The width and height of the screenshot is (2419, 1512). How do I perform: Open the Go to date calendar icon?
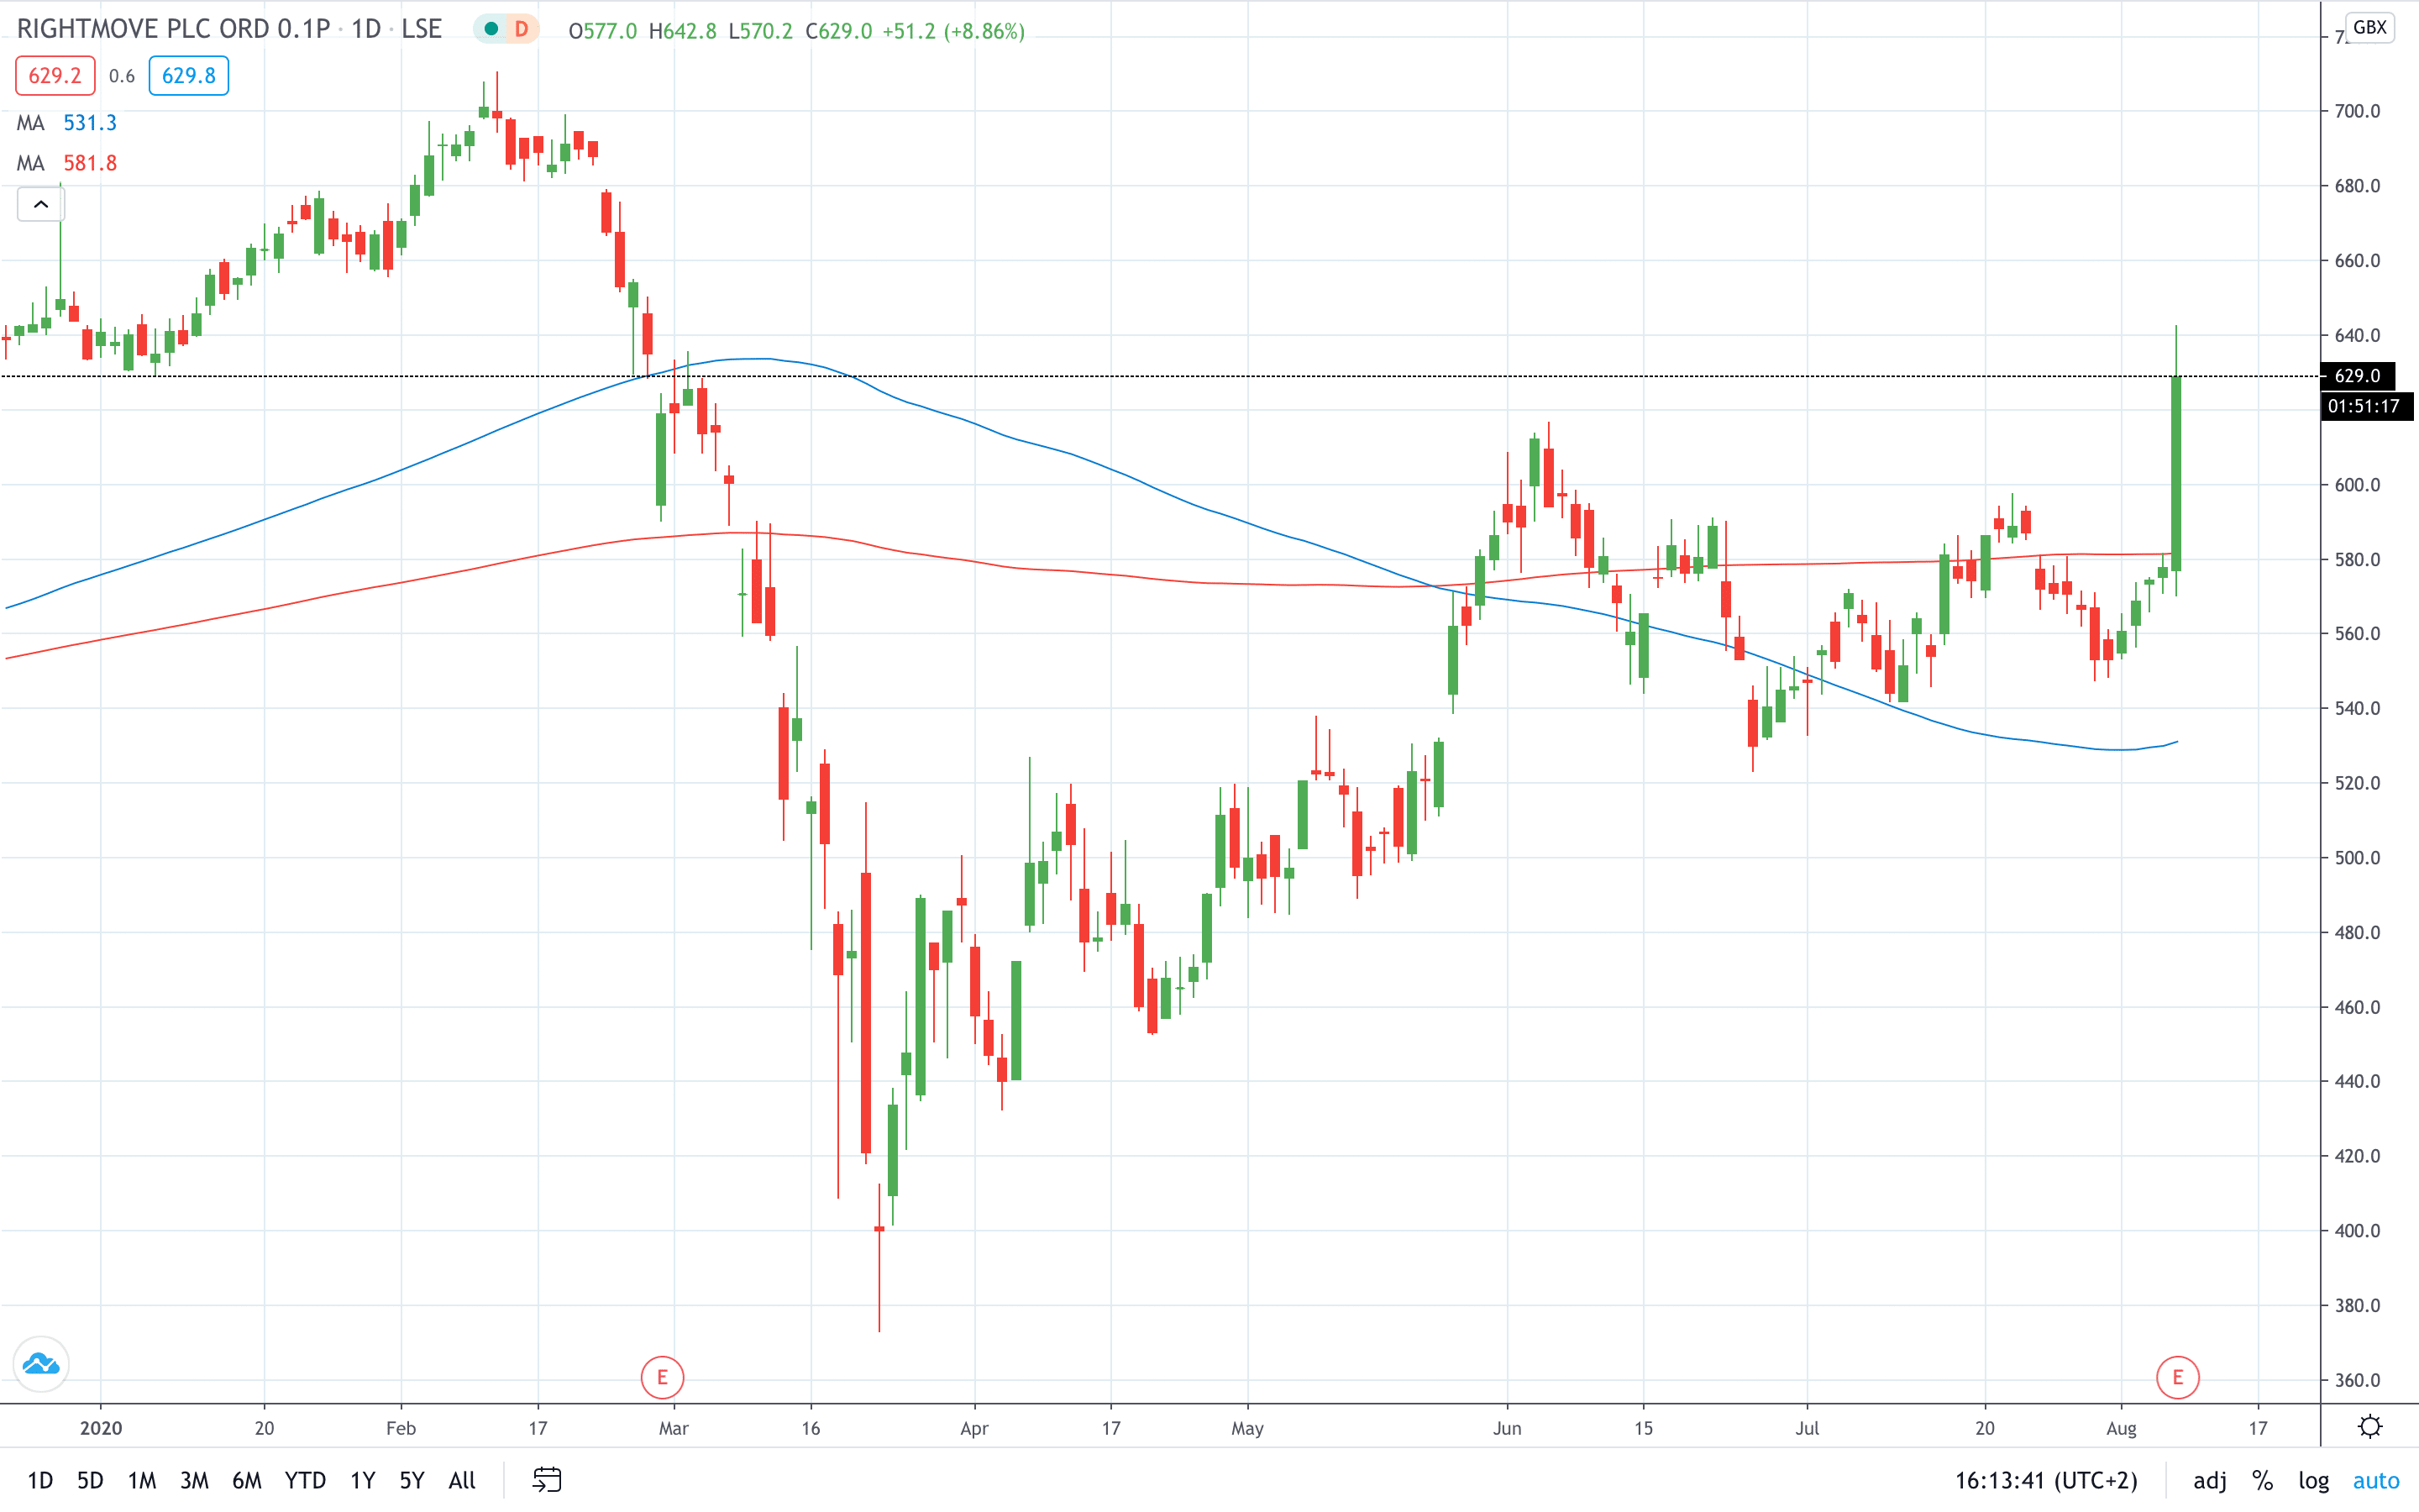(x=547, y=1480)
